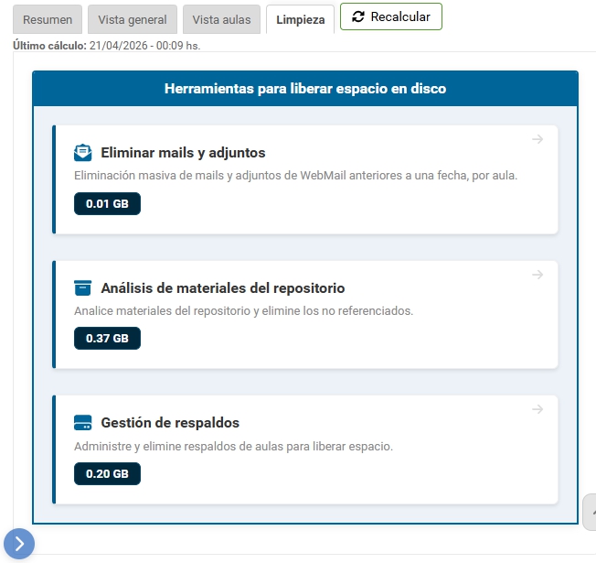Click the archive box icon for repository analysis
The height and width of the screenshot is (563, 596).
click(82, 288)
